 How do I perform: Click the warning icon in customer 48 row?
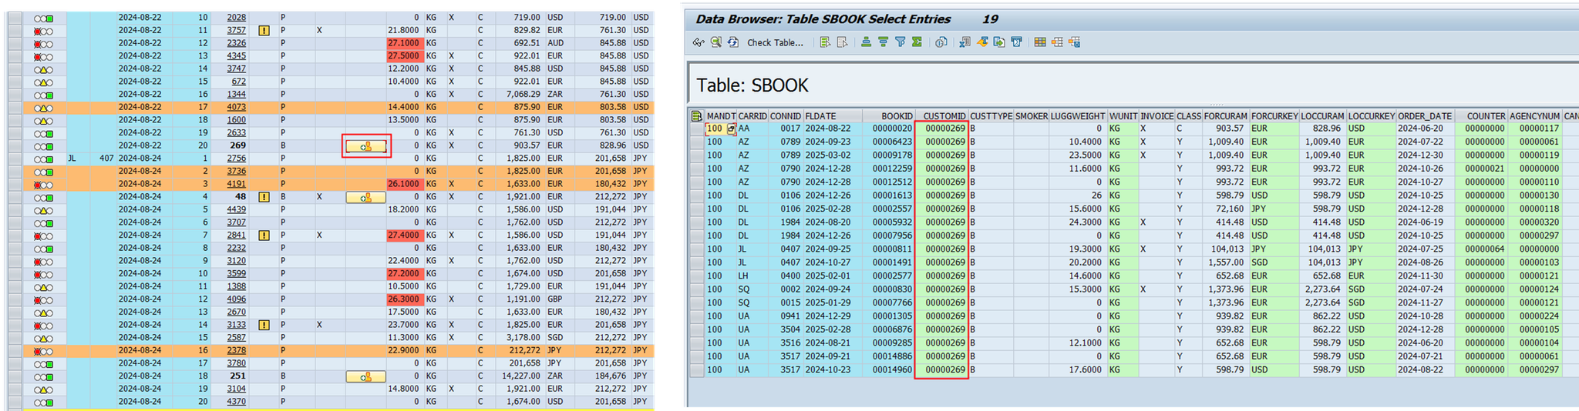click(x=264, y=197)
